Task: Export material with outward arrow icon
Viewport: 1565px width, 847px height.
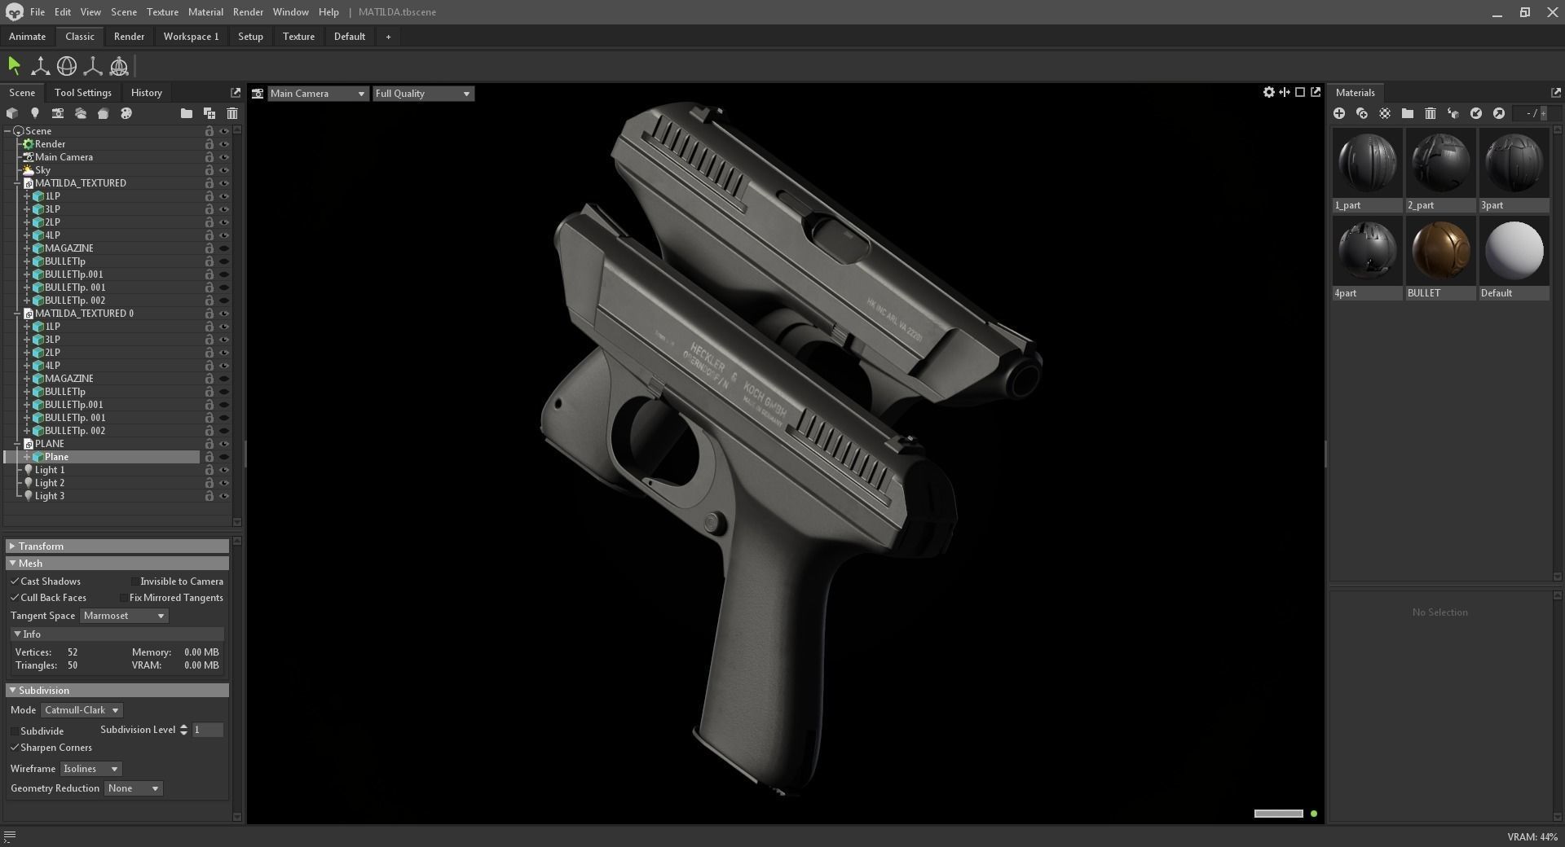Action: coord(1499,113)
